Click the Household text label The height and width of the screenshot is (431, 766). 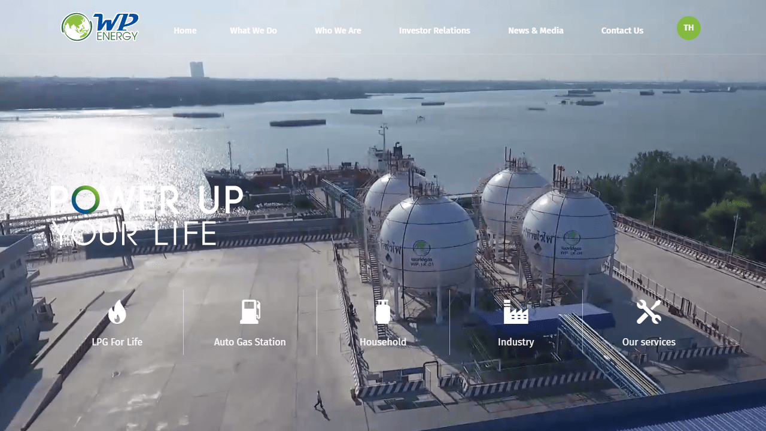point(383,342)
